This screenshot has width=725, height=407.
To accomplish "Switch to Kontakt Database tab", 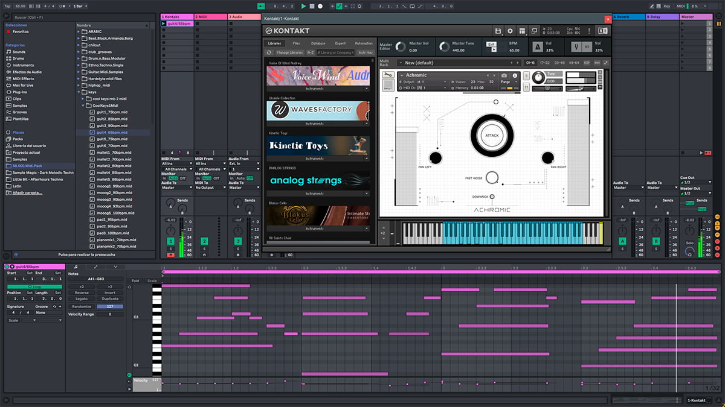I will pyautogui.click(x=318, y=43).
